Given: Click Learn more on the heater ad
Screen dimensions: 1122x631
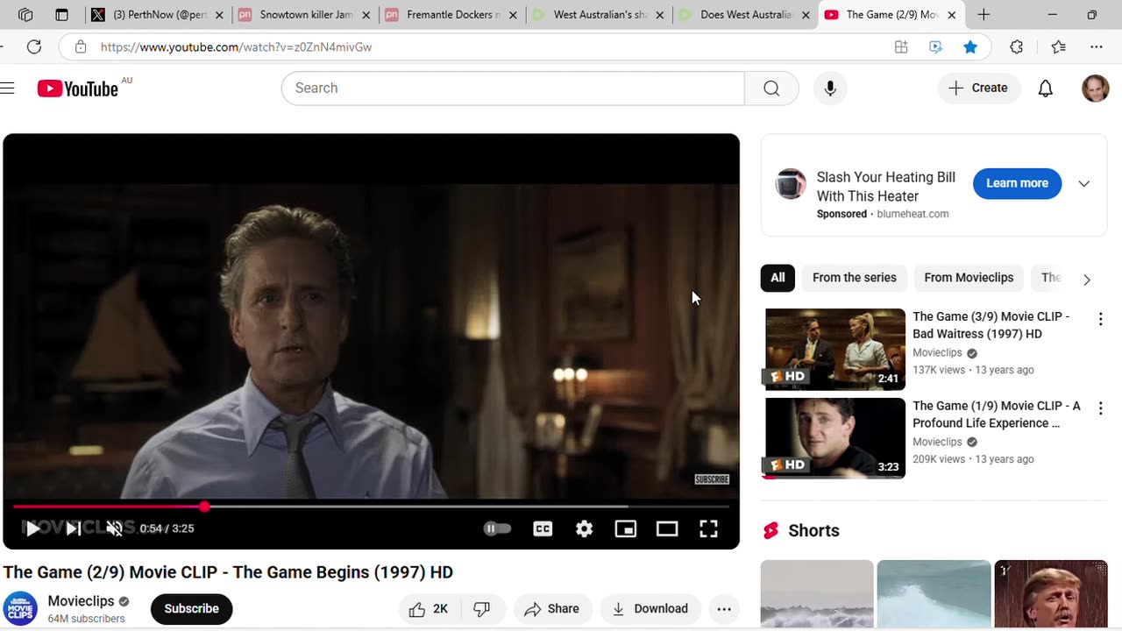Looking at the screenshot, I should [x=1017, y=183].
